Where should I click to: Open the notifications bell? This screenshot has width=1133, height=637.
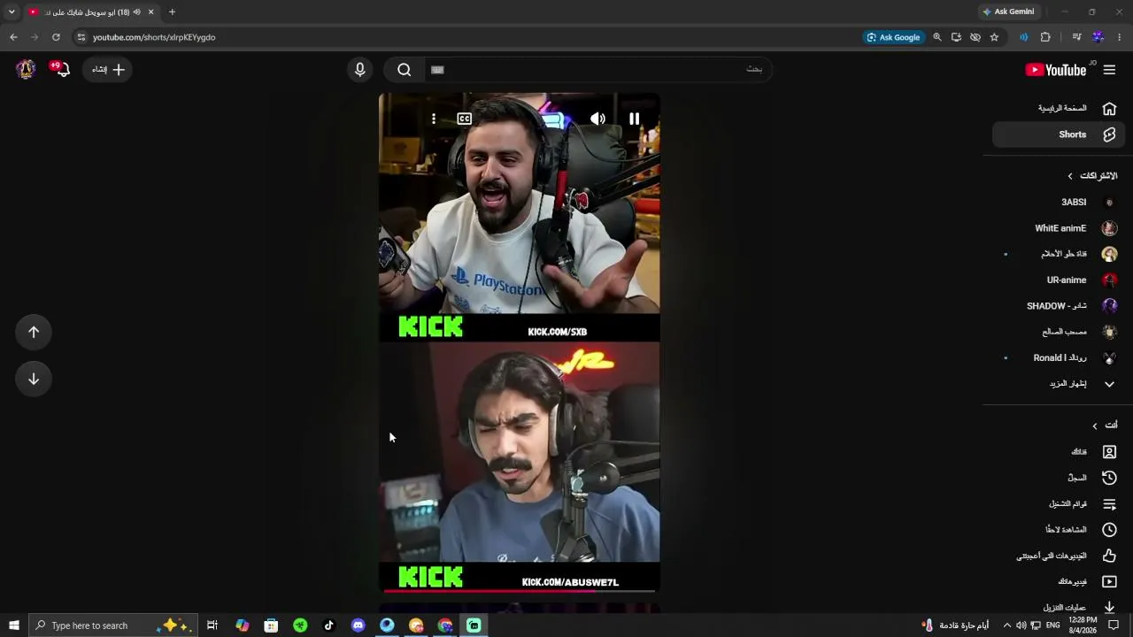(x=61, y=69)
